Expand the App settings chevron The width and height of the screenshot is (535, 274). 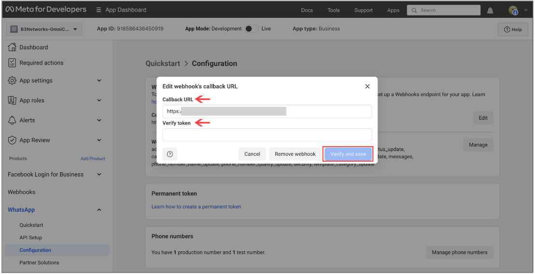click(99, 81)
